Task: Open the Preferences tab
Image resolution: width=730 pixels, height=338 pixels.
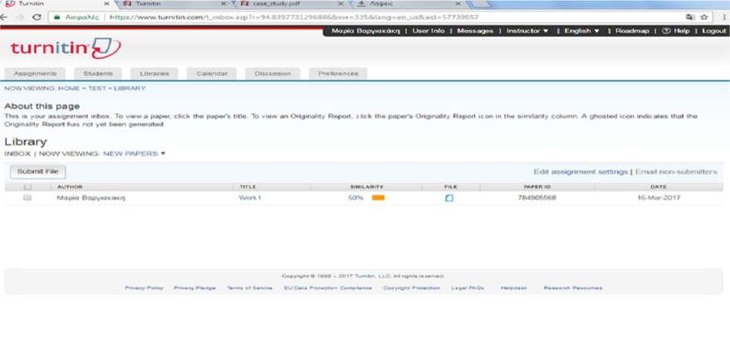Action: pyautogui.click(x=339, y=74)
